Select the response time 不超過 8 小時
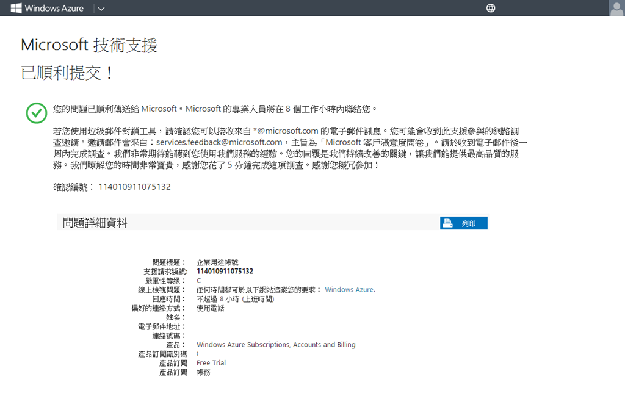This screenshot has height=396, width=625. pyautogui.click(x=235, y=299)
